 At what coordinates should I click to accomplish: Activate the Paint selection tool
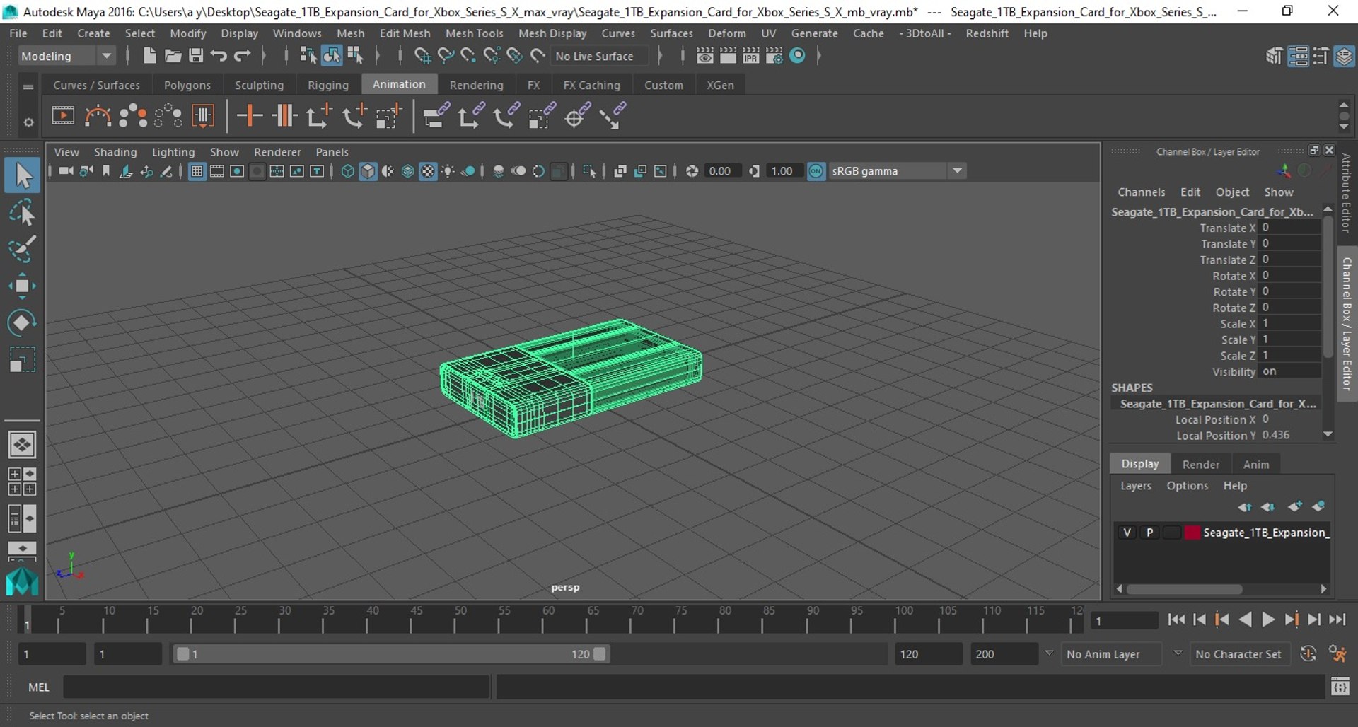point(22,249)
